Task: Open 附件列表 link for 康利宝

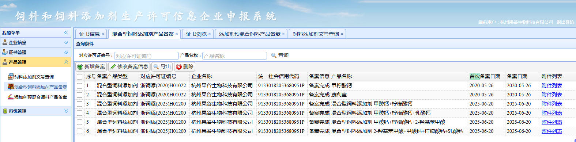Action: pos(552,95)
